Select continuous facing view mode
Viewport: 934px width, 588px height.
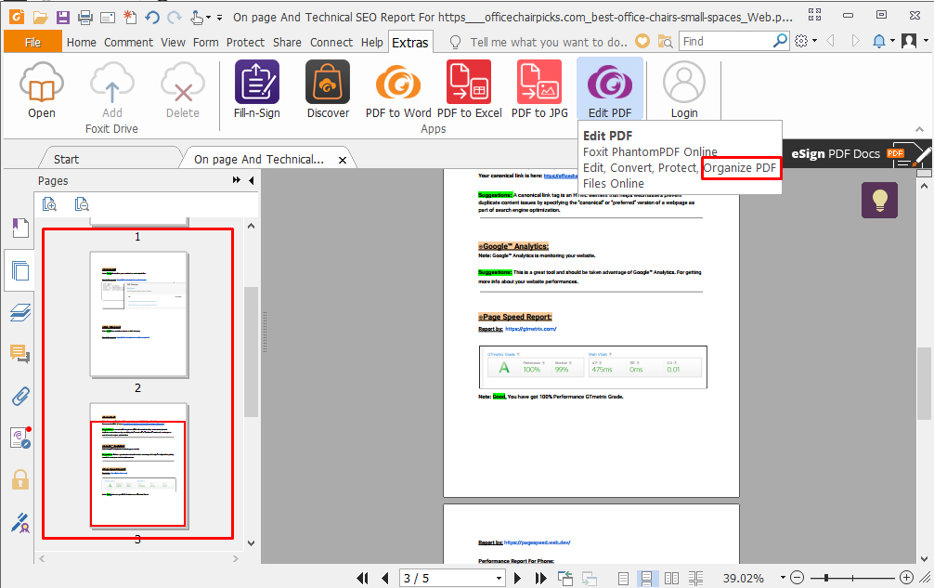pyautogui.click(x=695, y=578)
